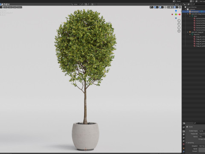Collapse the Sampling panel
205x154 pixels.
click(x=187, y=142)
